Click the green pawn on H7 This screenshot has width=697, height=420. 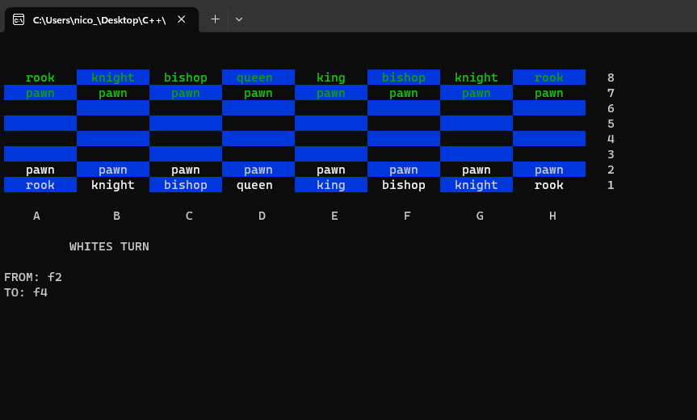coord(549,94)
